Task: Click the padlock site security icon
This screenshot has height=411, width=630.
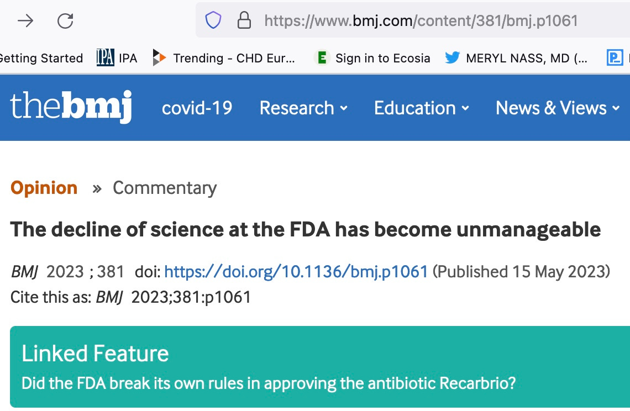Action: 244,21
